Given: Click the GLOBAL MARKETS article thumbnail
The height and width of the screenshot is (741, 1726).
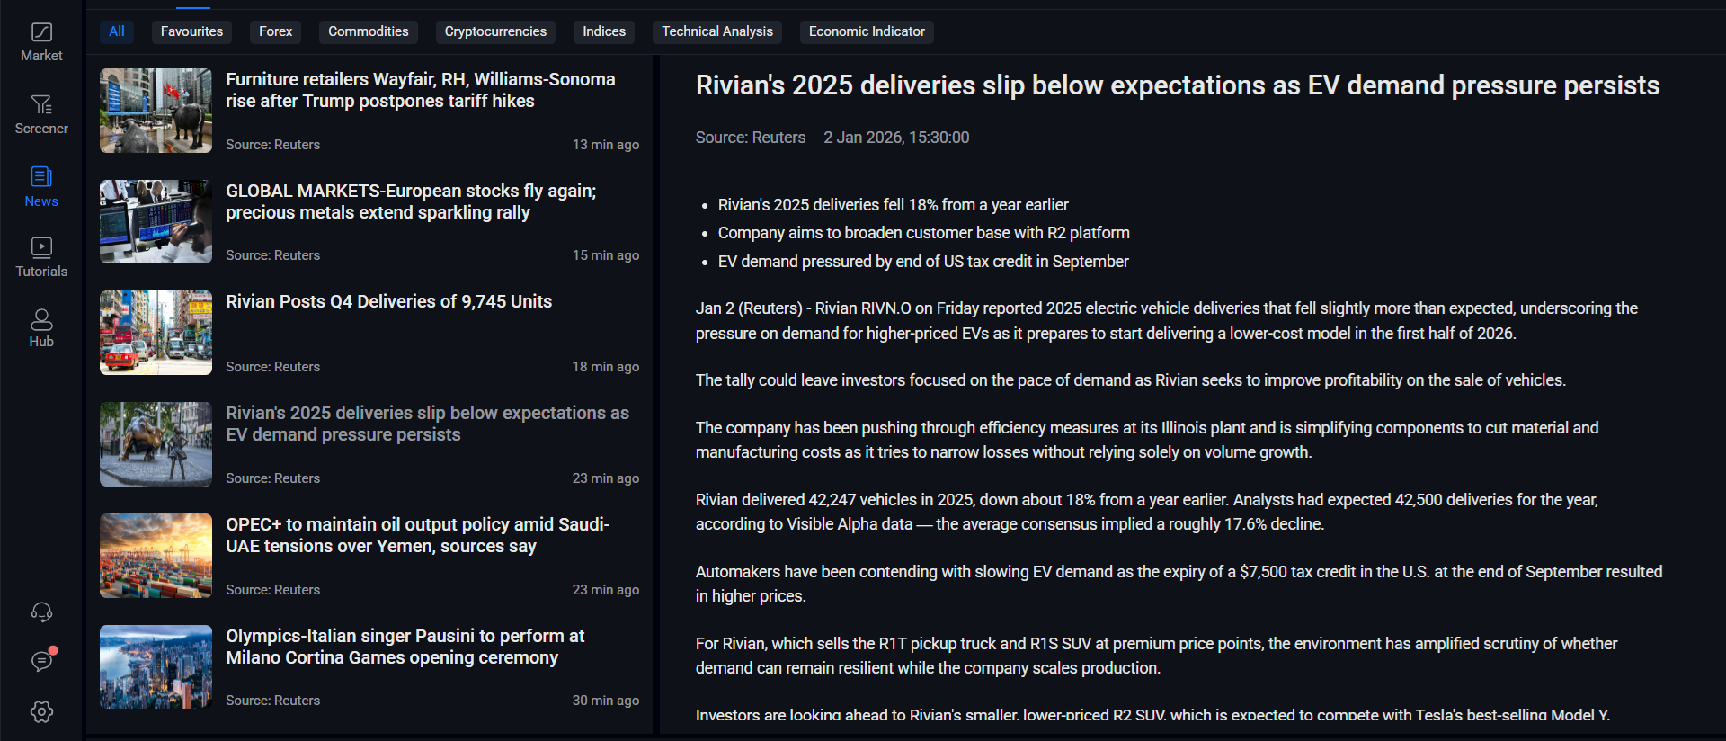Looking at the screenshot, I should click(156, 221).
